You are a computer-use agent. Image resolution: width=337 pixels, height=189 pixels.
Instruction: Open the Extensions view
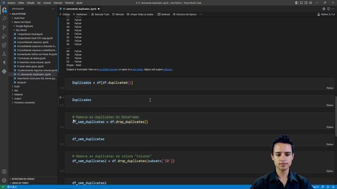click(4, 45)
